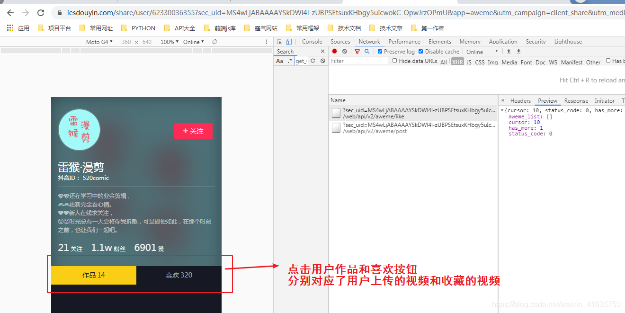The height and width of the screenshot is (313, 625).
Task: Click the device width value 360
Action: coord(126,42)
